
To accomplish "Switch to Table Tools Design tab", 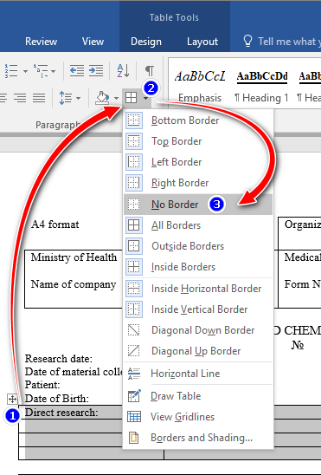I will 146,42.
